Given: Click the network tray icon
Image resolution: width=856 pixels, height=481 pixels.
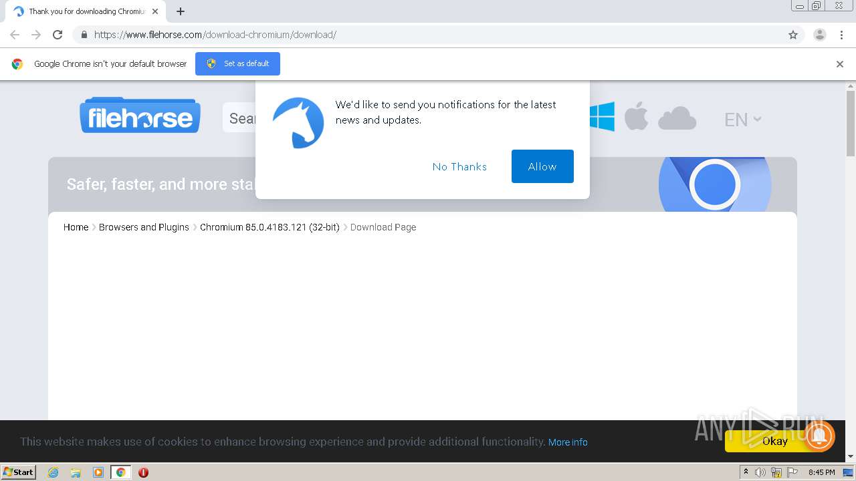Looking at the screenshot, I should [776, 472].
